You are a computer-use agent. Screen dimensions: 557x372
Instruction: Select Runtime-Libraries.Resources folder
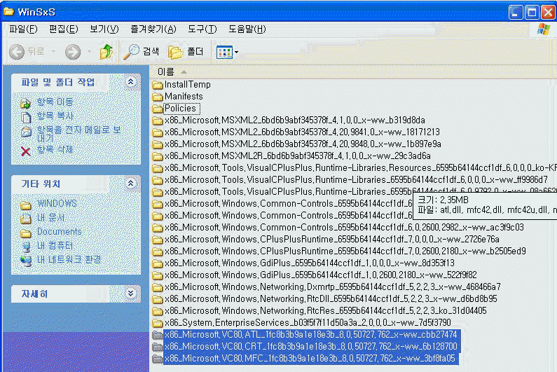pos(361,167)
